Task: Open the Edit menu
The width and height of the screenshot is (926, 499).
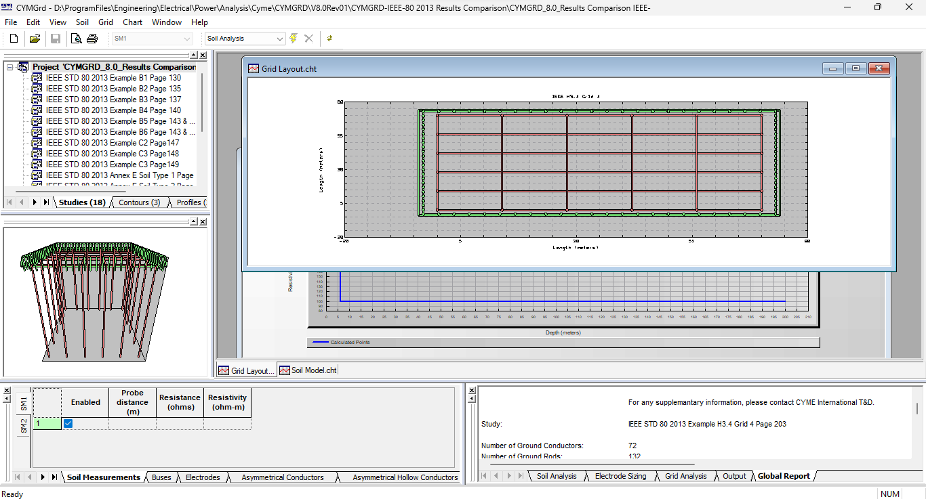Action: click(x=33, y=22)
